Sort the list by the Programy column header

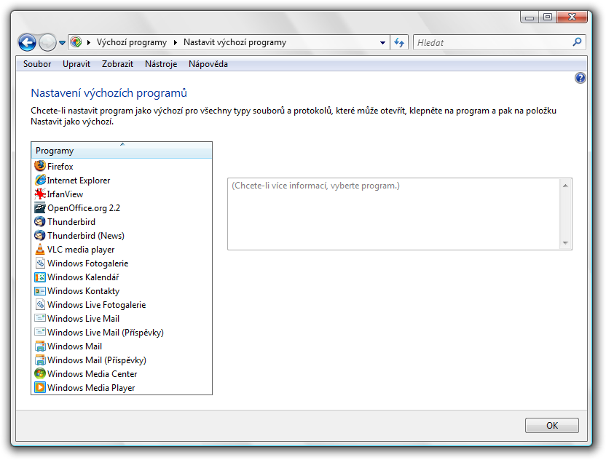[122, 150]
